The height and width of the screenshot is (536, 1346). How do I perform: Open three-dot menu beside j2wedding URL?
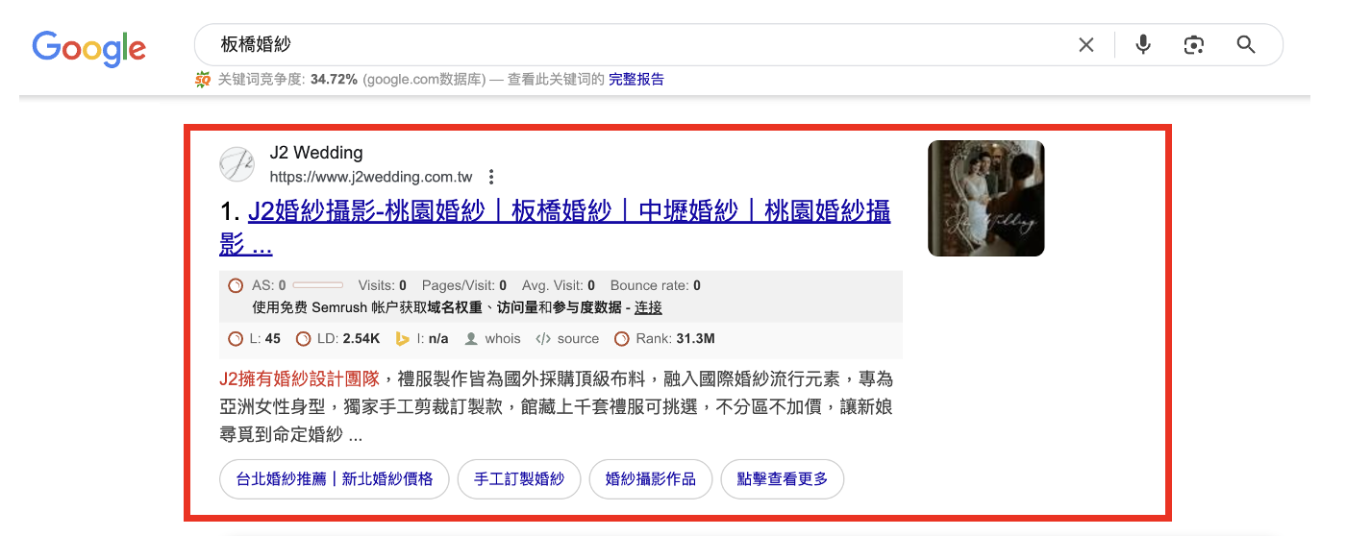point(491,177)
